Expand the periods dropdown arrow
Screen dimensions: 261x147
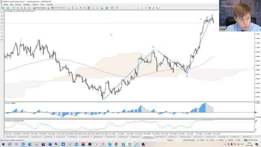point(109,8)
